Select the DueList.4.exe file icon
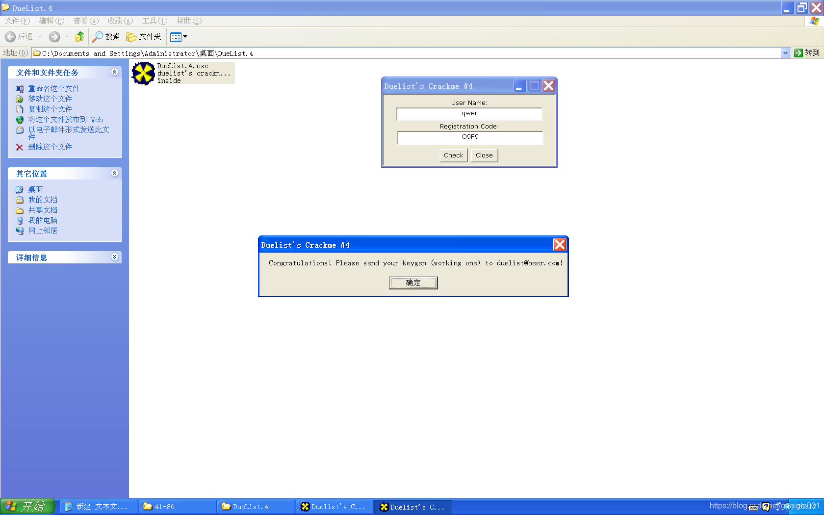The width and height of the screenshot is (824, 515). pos(144,73)
